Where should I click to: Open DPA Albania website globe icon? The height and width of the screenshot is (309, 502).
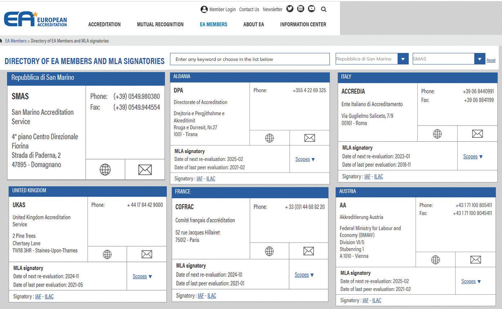click(269, 138)
